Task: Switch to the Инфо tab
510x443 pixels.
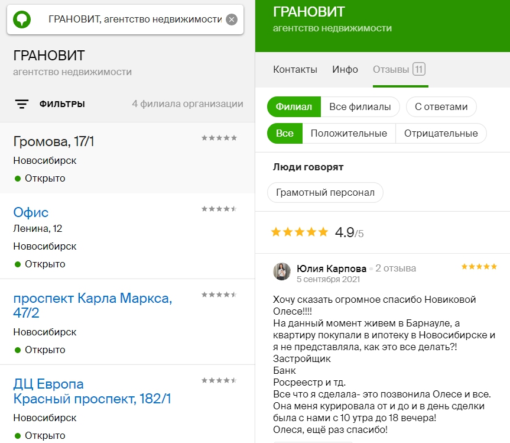Action: tap(345, 69)
